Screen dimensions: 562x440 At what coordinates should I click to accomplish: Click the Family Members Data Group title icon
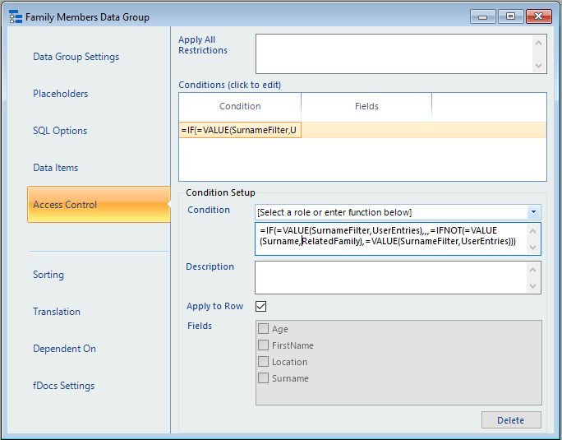16,17
